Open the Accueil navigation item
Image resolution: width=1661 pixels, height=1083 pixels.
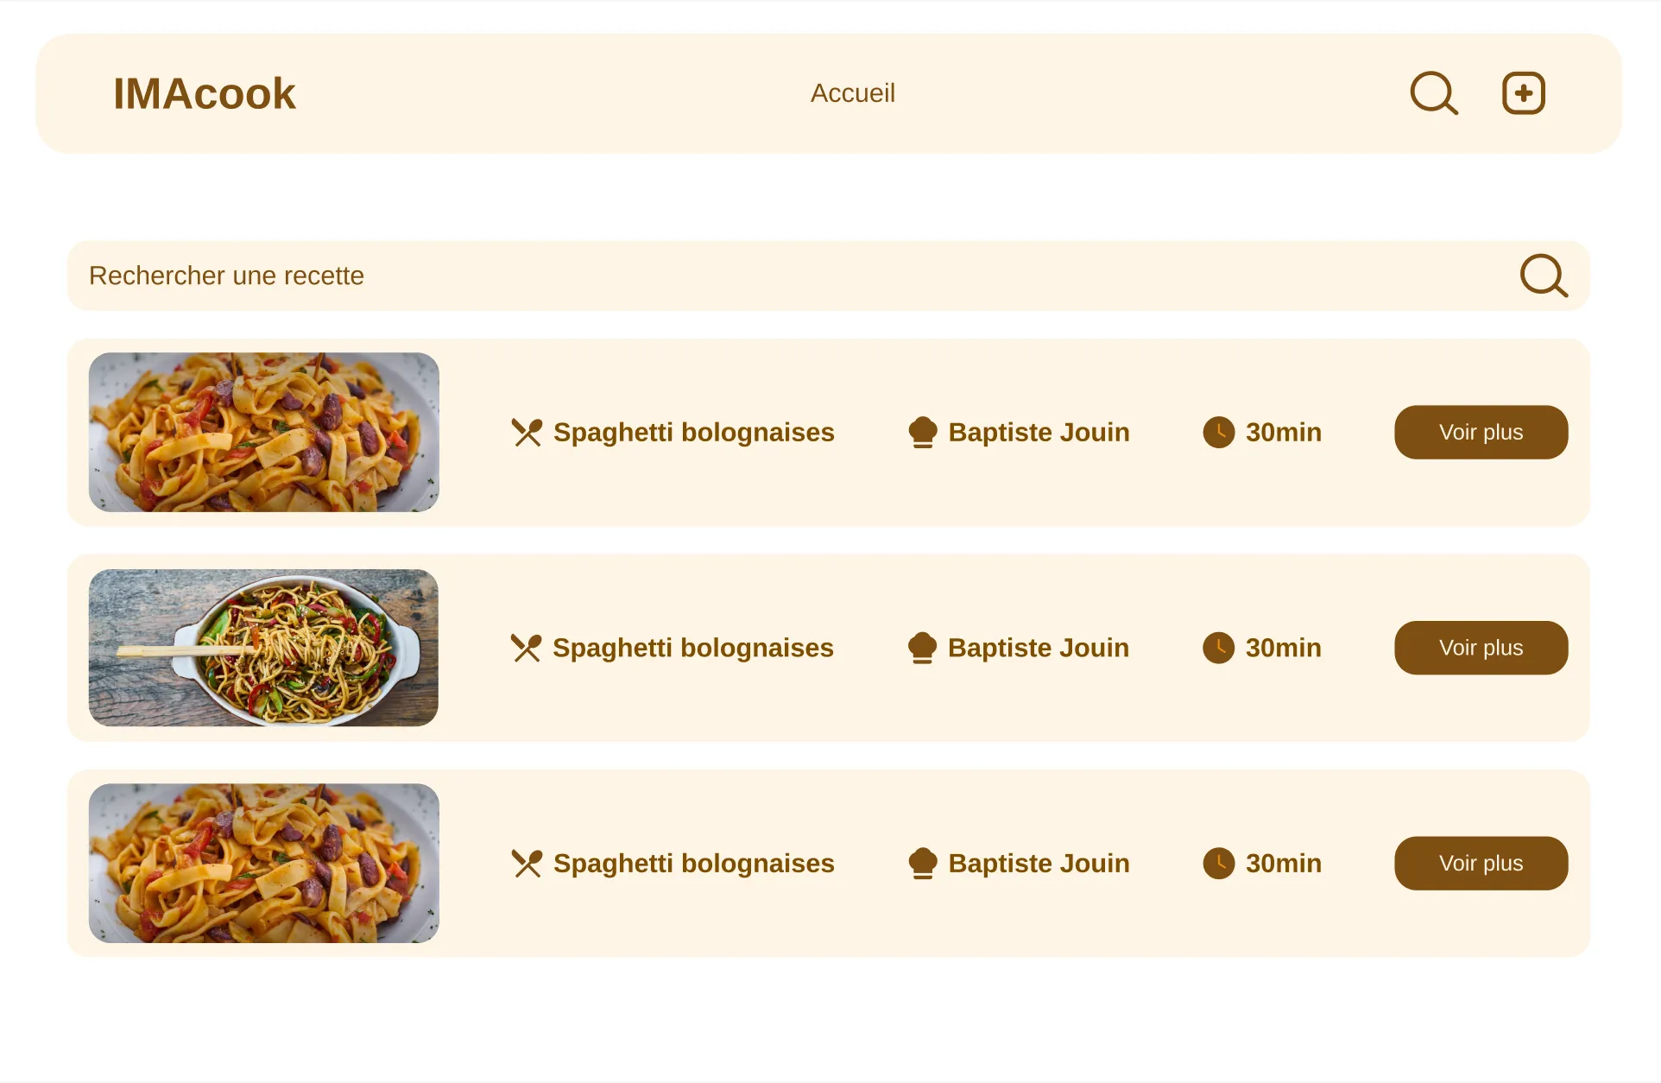[x=853, y=93]
